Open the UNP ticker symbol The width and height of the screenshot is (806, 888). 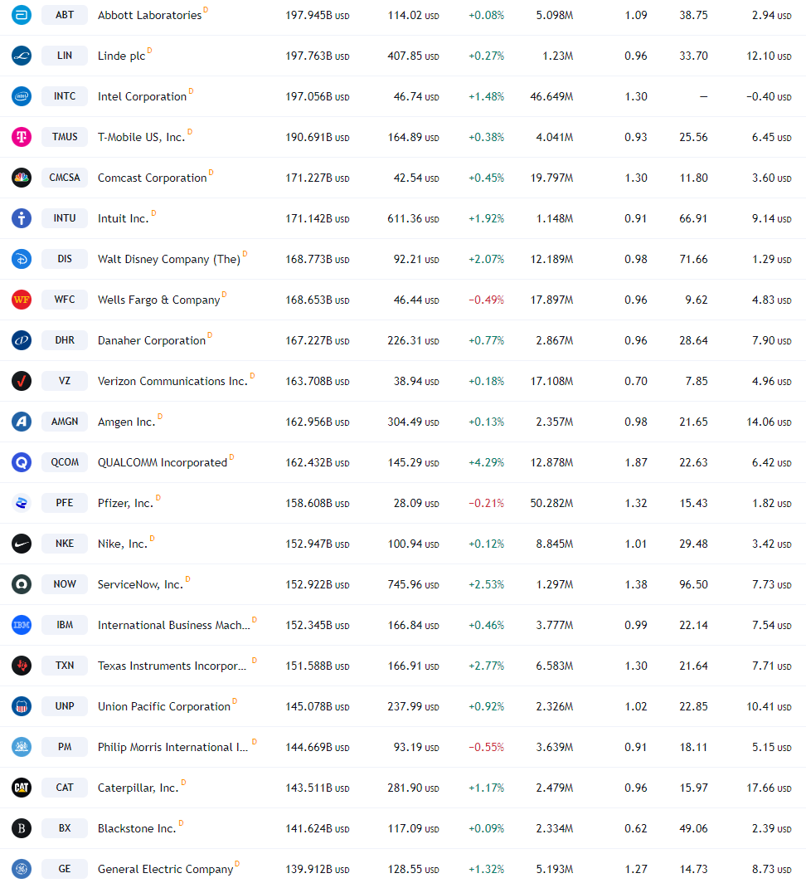[65, 706]
